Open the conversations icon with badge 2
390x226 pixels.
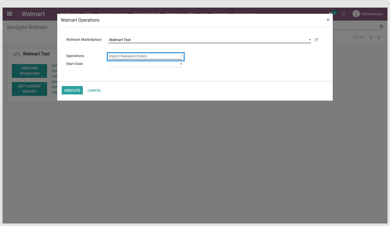click(x=333, y=13)
